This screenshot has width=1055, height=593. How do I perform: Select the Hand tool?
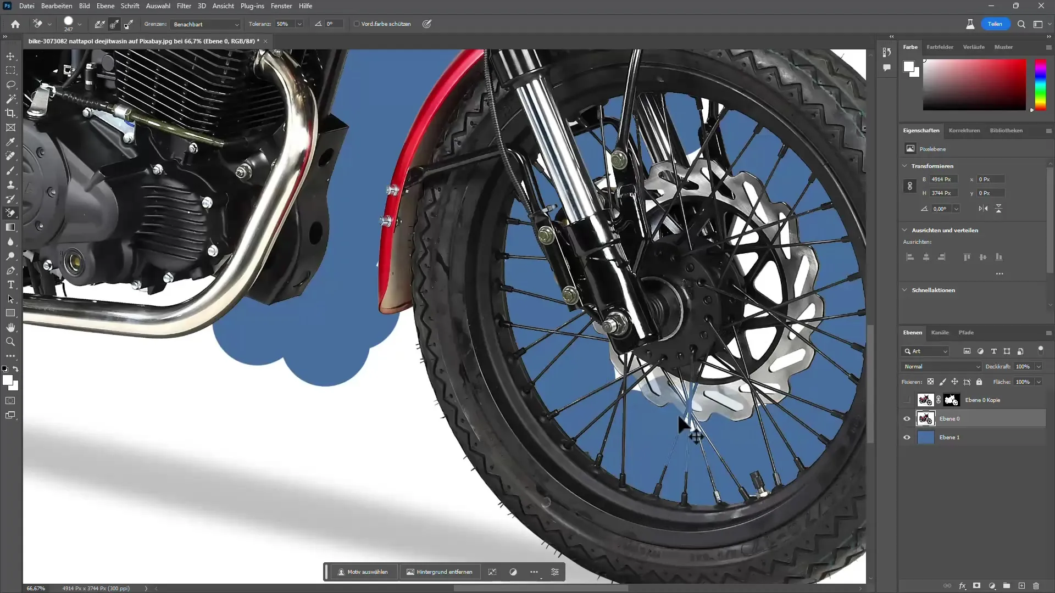(10, 328)
